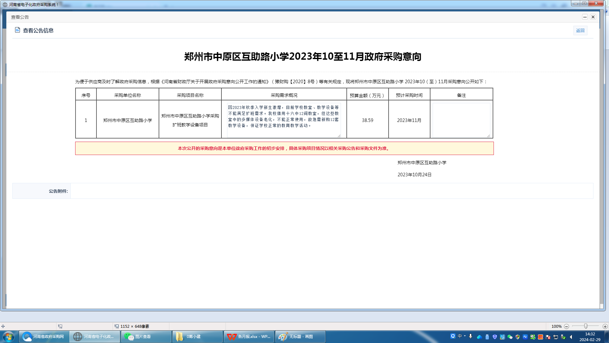609x343 pixels.
Task: Click the document icon beside 查看公告信息
Action: 17,30
